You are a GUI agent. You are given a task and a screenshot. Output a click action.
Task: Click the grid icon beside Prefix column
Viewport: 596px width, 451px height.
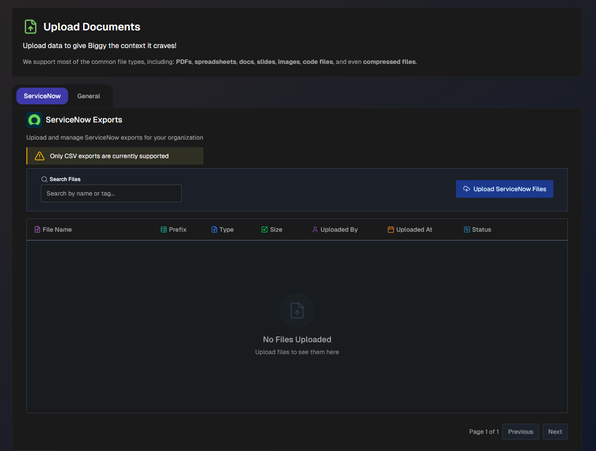(163, 229)
